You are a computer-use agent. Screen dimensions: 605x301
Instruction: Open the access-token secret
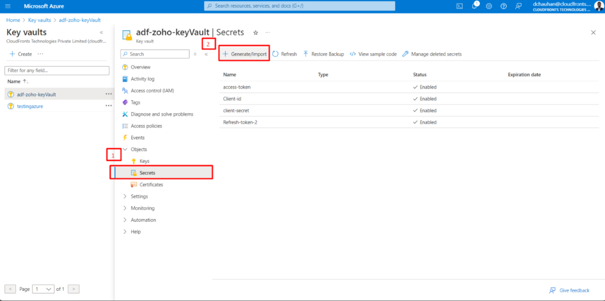point(236,87)
